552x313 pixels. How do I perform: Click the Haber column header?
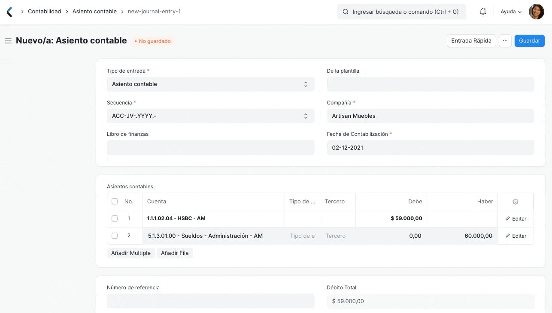point(462,202)
